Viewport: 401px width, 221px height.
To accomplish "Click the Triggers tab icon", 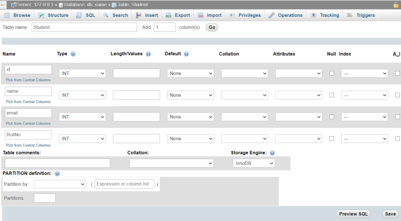I will pyautogui.click(x=350, y=15).
